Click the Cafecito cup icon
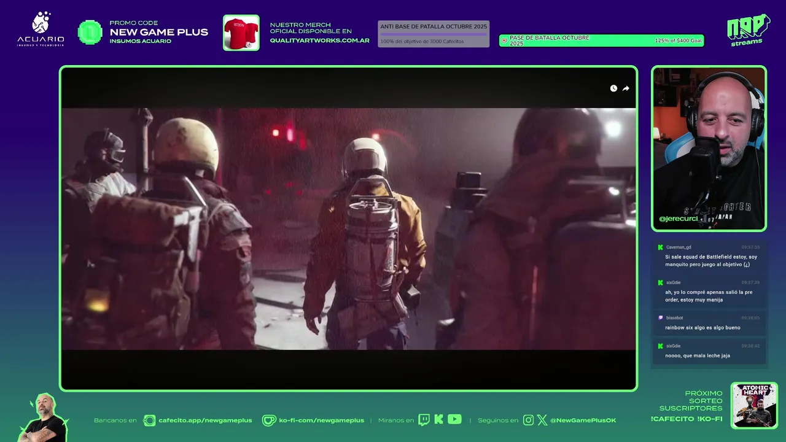This screenshot has height=442, width=786. 149,421
